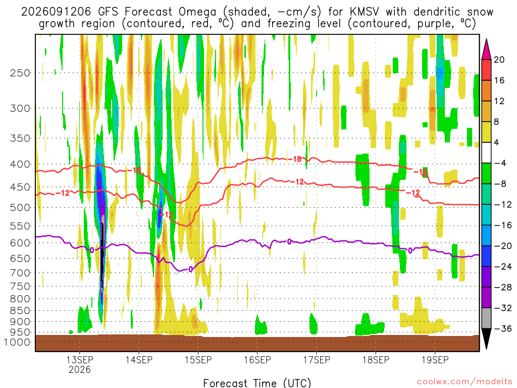Select the purple colorbar band between -28 and -32
This screenshot has width=517, height=388.
pyautogui.click(x=486, y=298)
